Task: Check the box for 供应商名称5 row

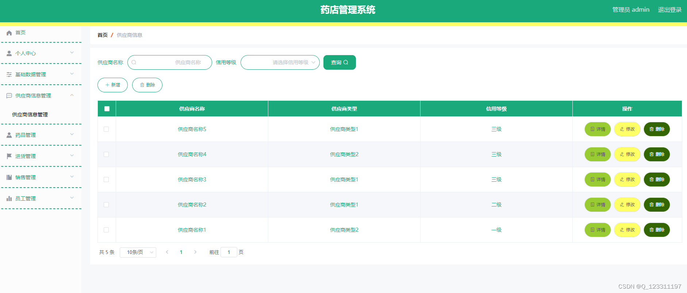Action: 106,129
